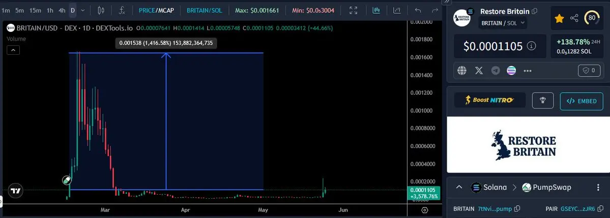
Task: Click the airdrop parachute icon button
Action: 543,100
